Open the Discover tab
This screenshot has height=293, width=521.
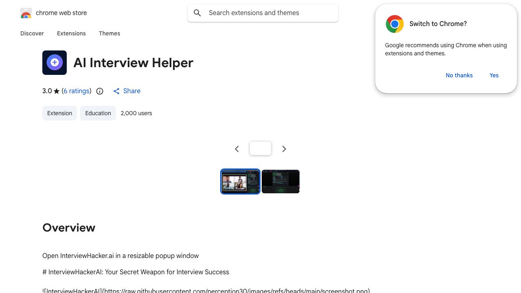[x=32, y=33]
